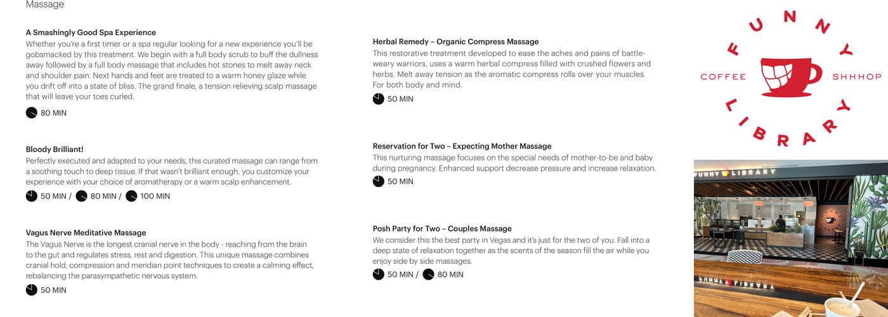Click the 80 MIN clock icon under Couples Massage
The width and height of the screenshot is (888, 317).
pyautogui.click(x=428, y=275)
